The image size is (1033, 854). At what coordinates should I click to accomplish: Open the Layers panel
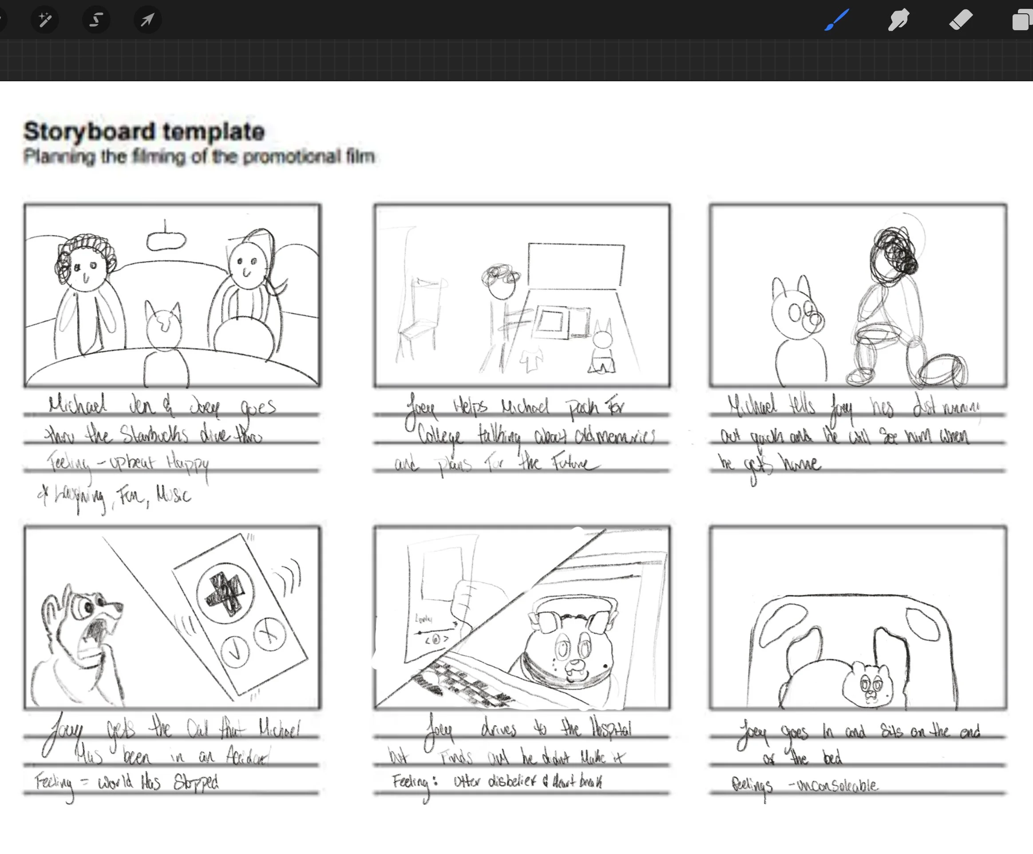click(1022, 21)
